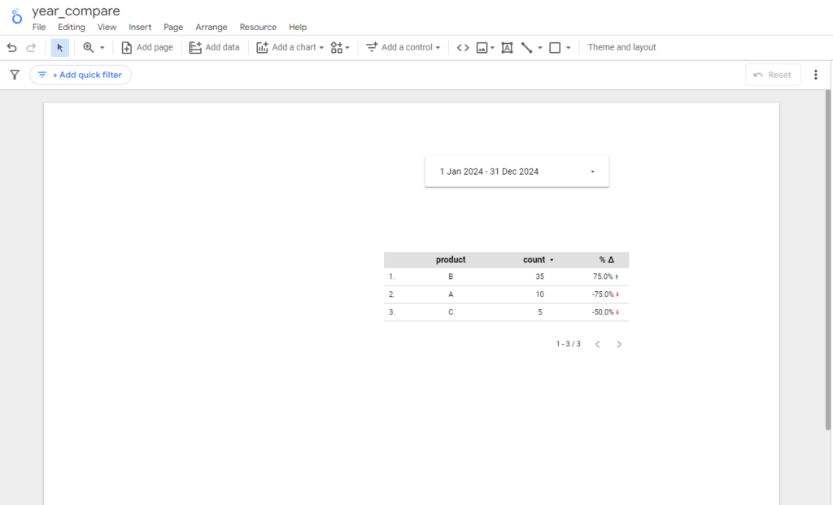Open the Resource menu
The height and width of the screenshot is (505, 833).
point(258,27)
